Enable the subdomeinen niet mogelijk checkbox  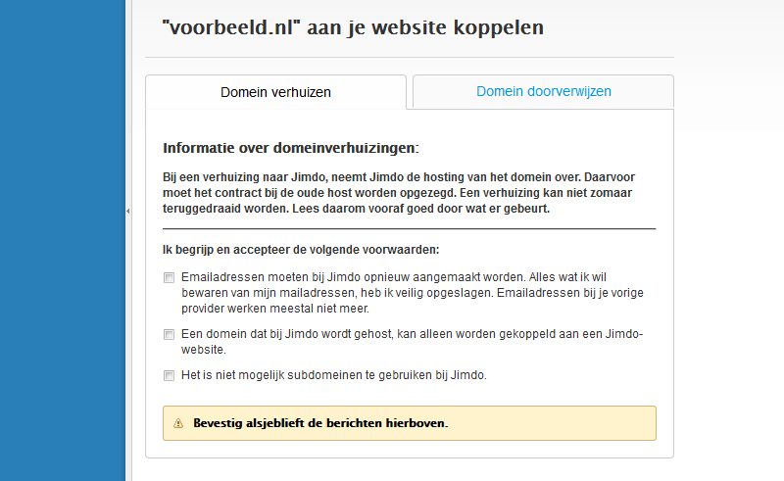click(x=169, y=375)
